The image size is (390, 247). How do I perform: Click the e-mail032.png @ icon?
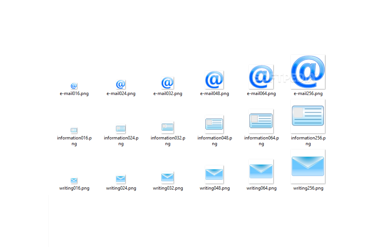(x=167, y=83)
